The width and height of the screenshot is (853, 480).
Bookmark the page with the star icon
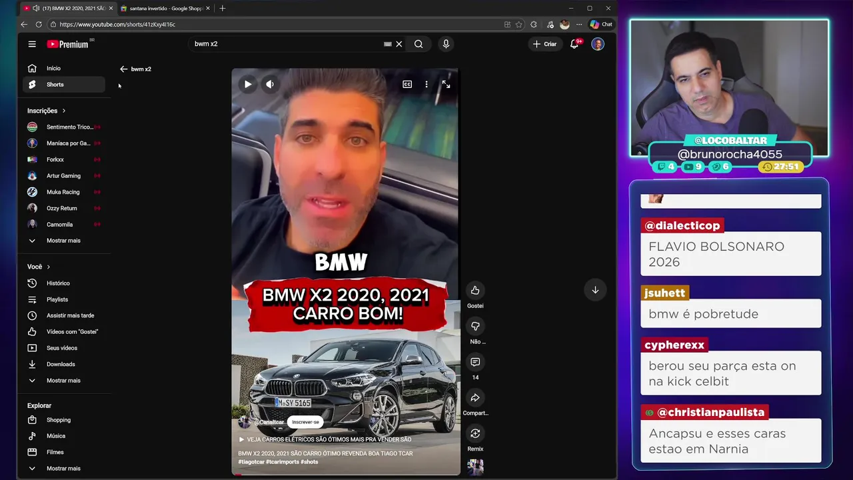[x=519, y=25]
